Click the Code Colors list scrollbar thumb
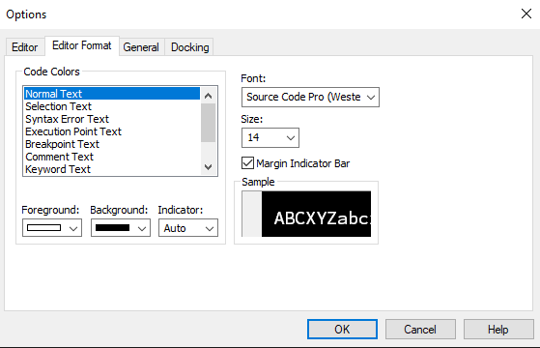 coord(208,123)
